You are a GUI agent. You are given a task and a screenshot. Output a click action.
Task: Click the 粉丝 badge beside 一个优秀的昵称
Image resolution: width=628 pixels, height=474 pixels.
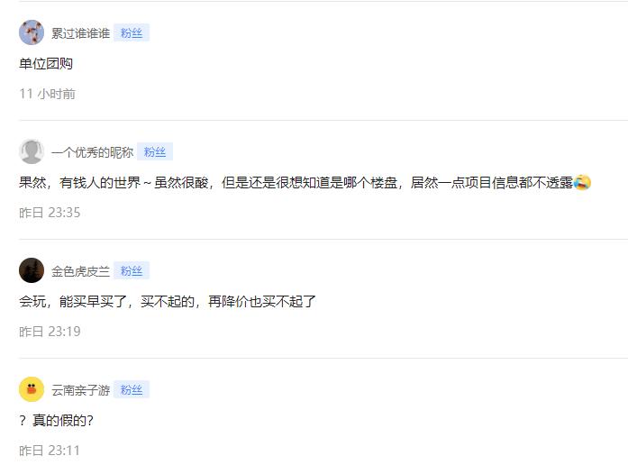click(x=155, y=152)
